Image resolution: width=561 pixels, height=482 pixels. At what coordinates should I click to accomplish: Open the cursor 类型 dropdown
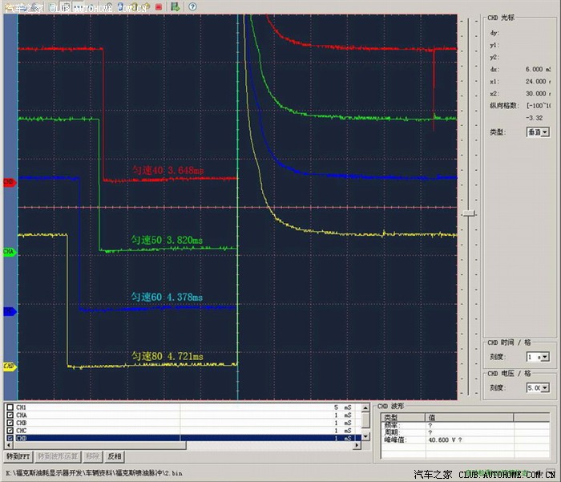(536, 132)
